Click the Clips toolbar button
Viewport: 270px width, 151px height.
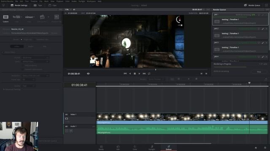coord(52,5)
